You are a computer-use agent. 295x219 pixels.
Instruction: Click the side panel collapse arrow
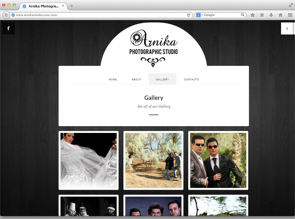click(x=287, y=28)
